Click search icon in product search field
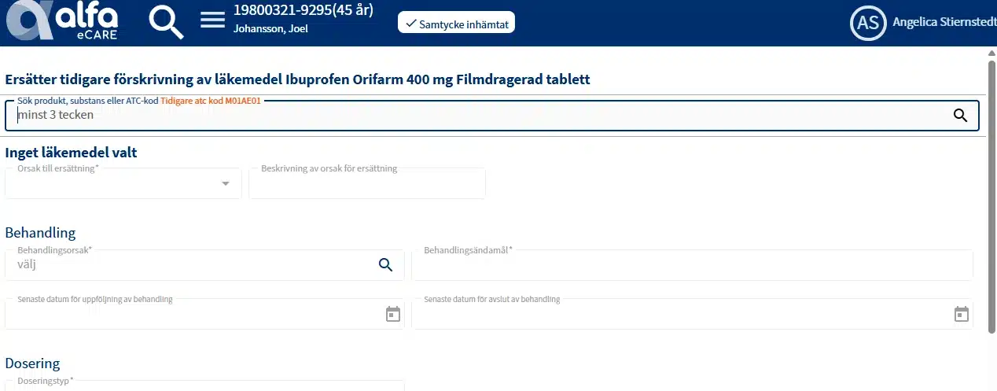This screenshot has width=997, height=391. pos(960,116)
